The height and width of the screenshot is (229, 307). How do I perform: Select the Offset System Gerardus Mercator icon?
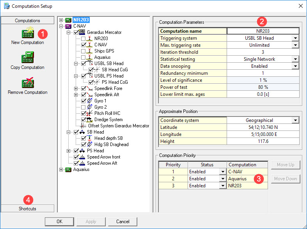(82, 126)
